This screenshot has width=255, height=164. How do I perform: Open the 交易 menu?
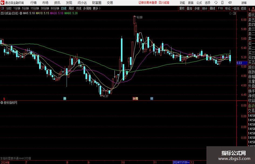pyautogui.click(x=110, y=3)
